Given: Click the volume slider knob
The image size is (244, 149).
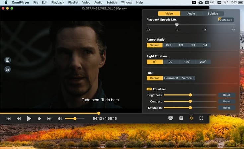Looking at the screenshot, I should click(75, 119).
